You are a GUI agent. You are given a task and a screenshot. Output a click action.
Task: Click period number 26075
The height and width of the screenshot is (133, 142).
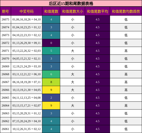tap(6, 19)
